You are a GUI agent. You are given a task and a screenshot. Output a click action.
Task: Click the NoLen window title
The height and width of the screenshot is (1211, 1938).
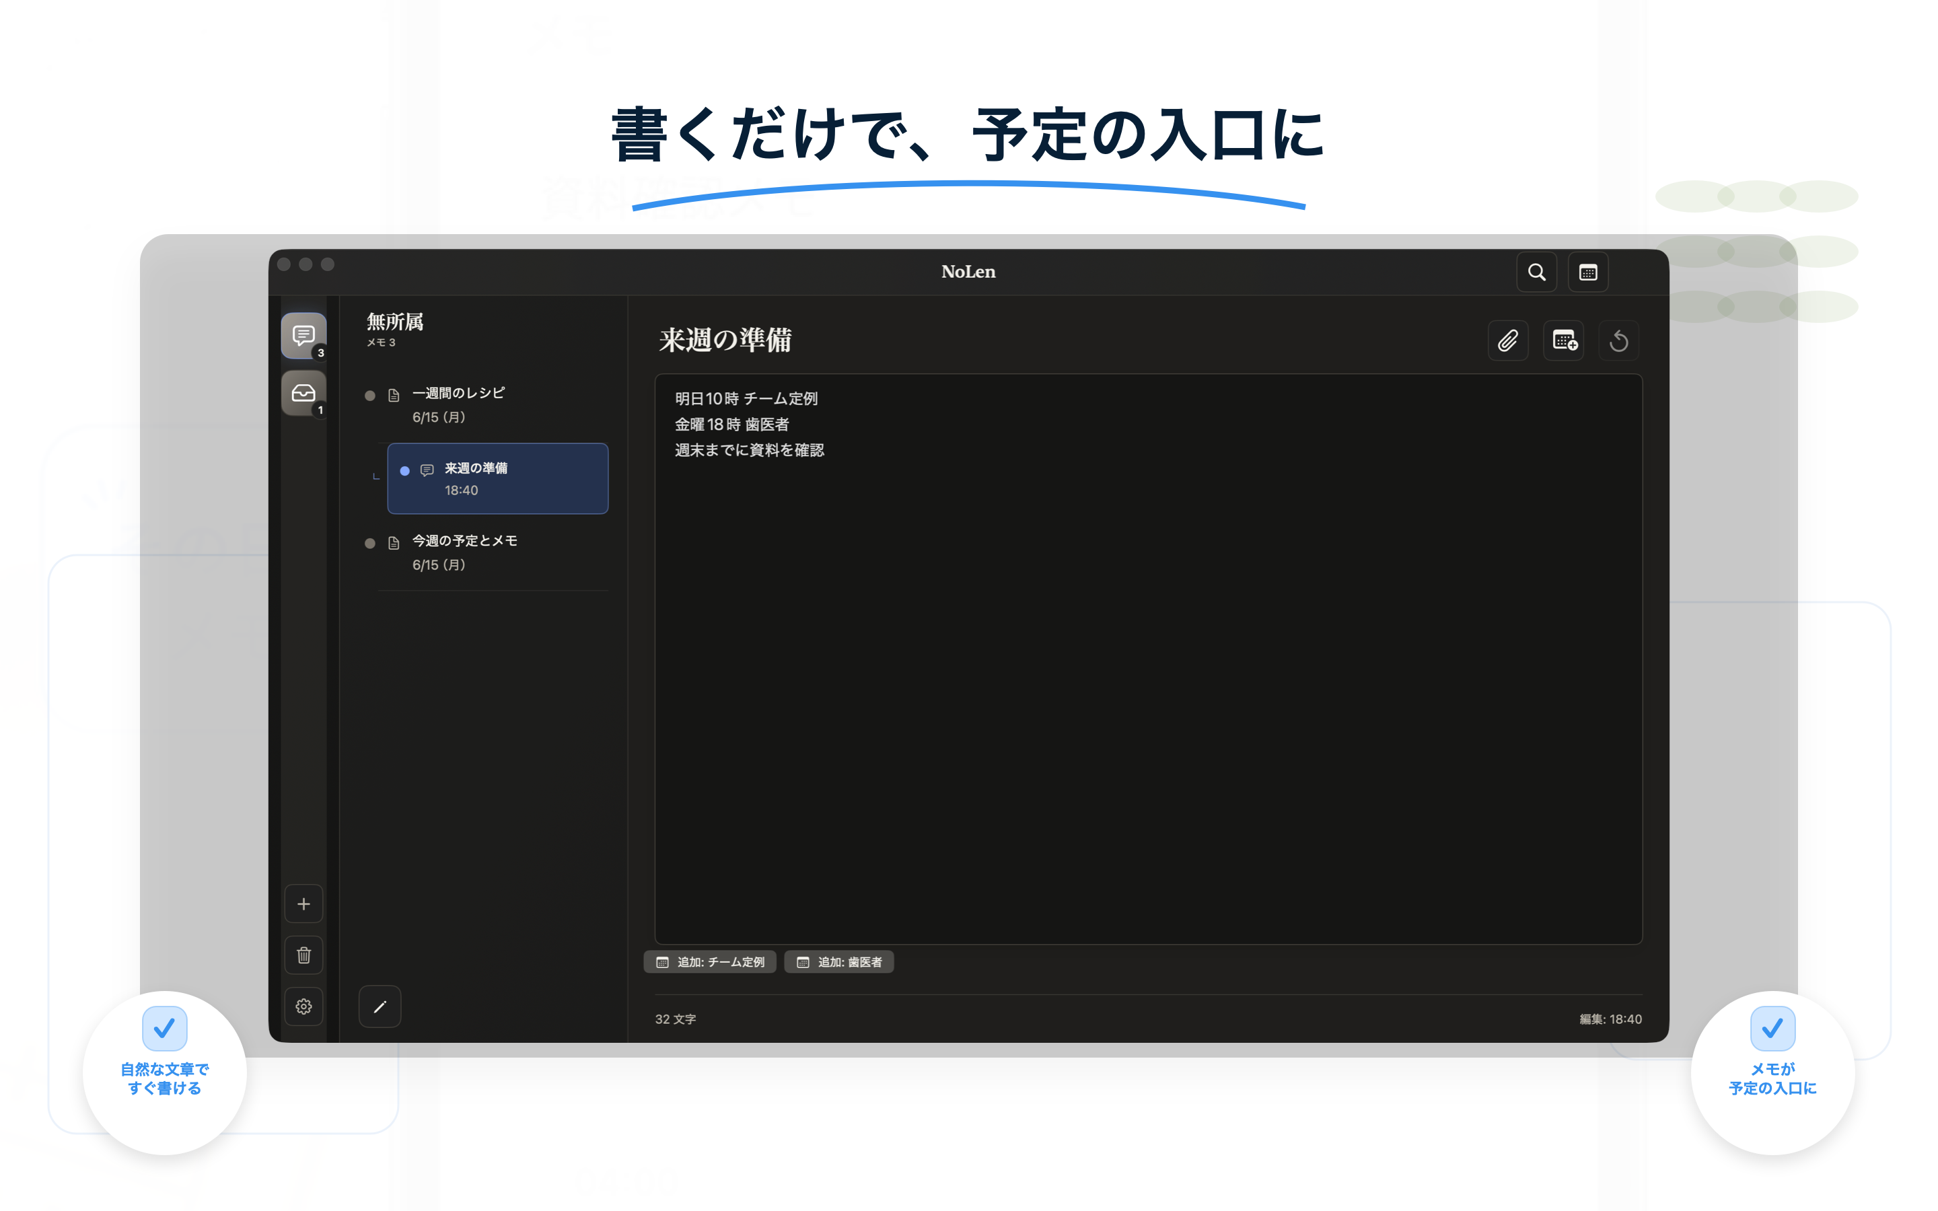point(968,272)
